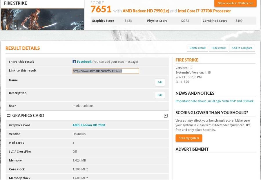Click the SLI / CrossFire value Off
Screen dimensions: 261x180
point(75,152)
